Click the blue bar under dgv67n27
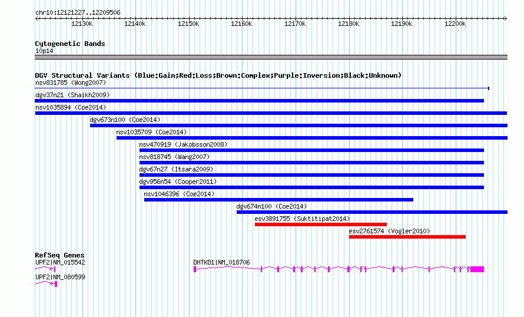524x317 pixels. coord(312,175)
